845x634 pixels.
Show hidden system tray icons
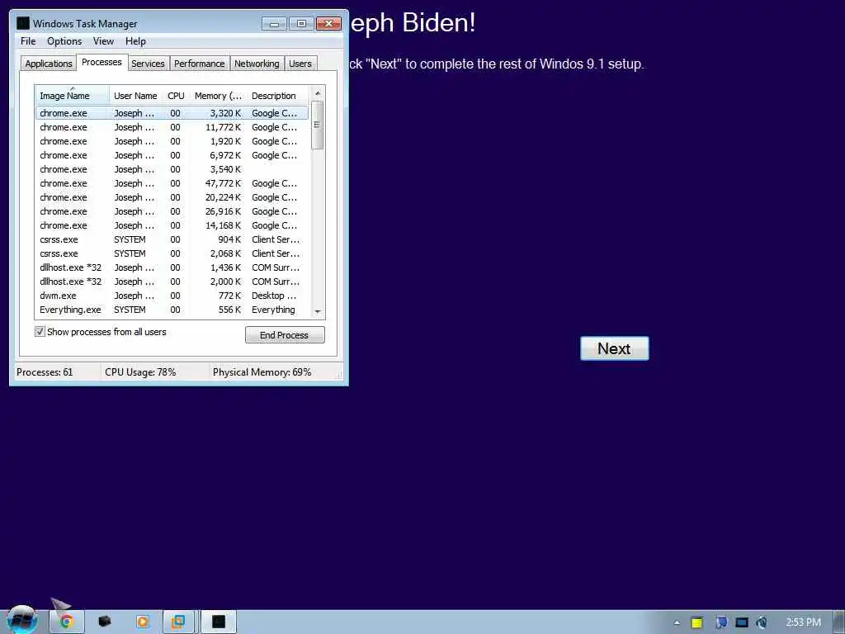[677, 622]
